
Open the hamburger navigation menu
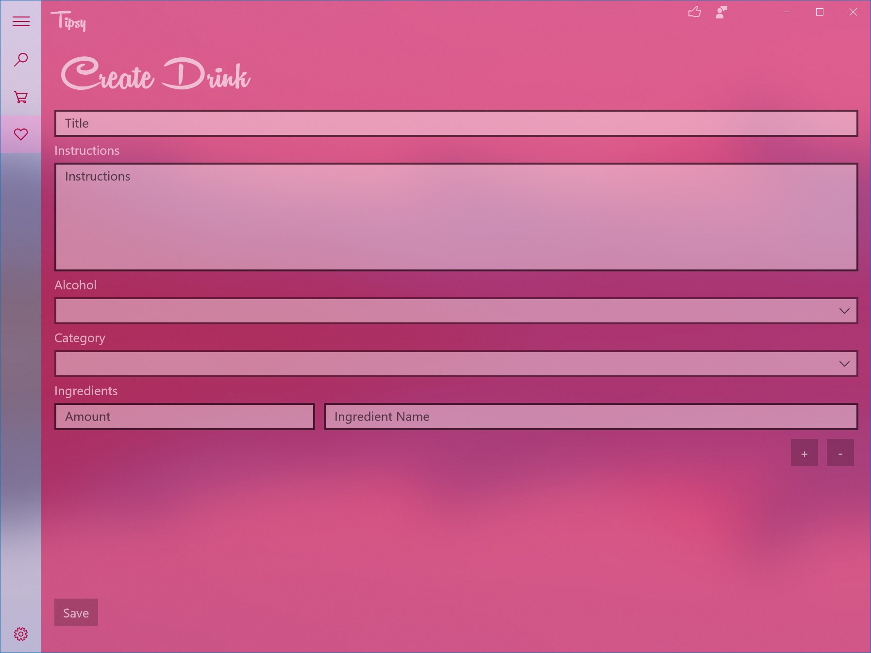point(21,21)
